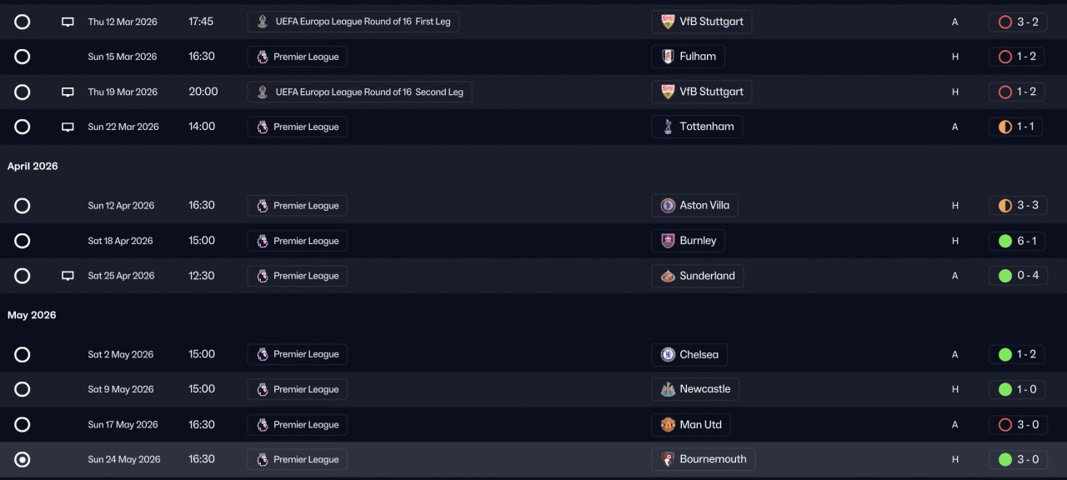Click the 3 - 3 draw result against Aston Villa
Screen dimensions: 1067x480
pyautogui.click(x=1017, y=205)
